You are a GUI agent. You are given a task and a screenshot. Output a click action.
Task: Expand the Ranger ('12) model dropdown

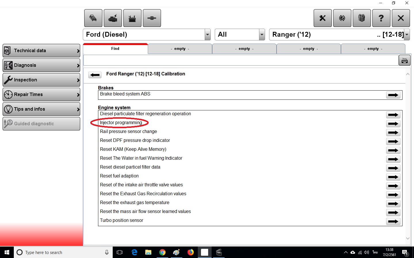point(407,35)
